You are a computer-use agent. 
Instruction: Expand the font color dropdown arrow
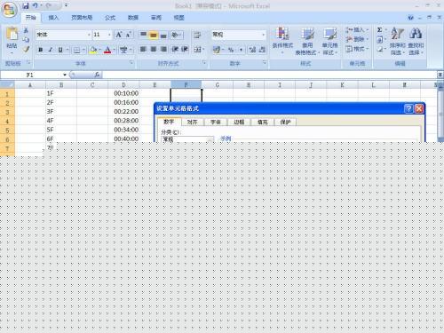115,50
